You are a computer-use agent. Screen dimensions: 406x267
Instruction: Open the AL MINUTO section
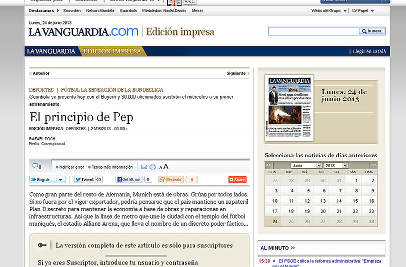(x=277, y=248)
